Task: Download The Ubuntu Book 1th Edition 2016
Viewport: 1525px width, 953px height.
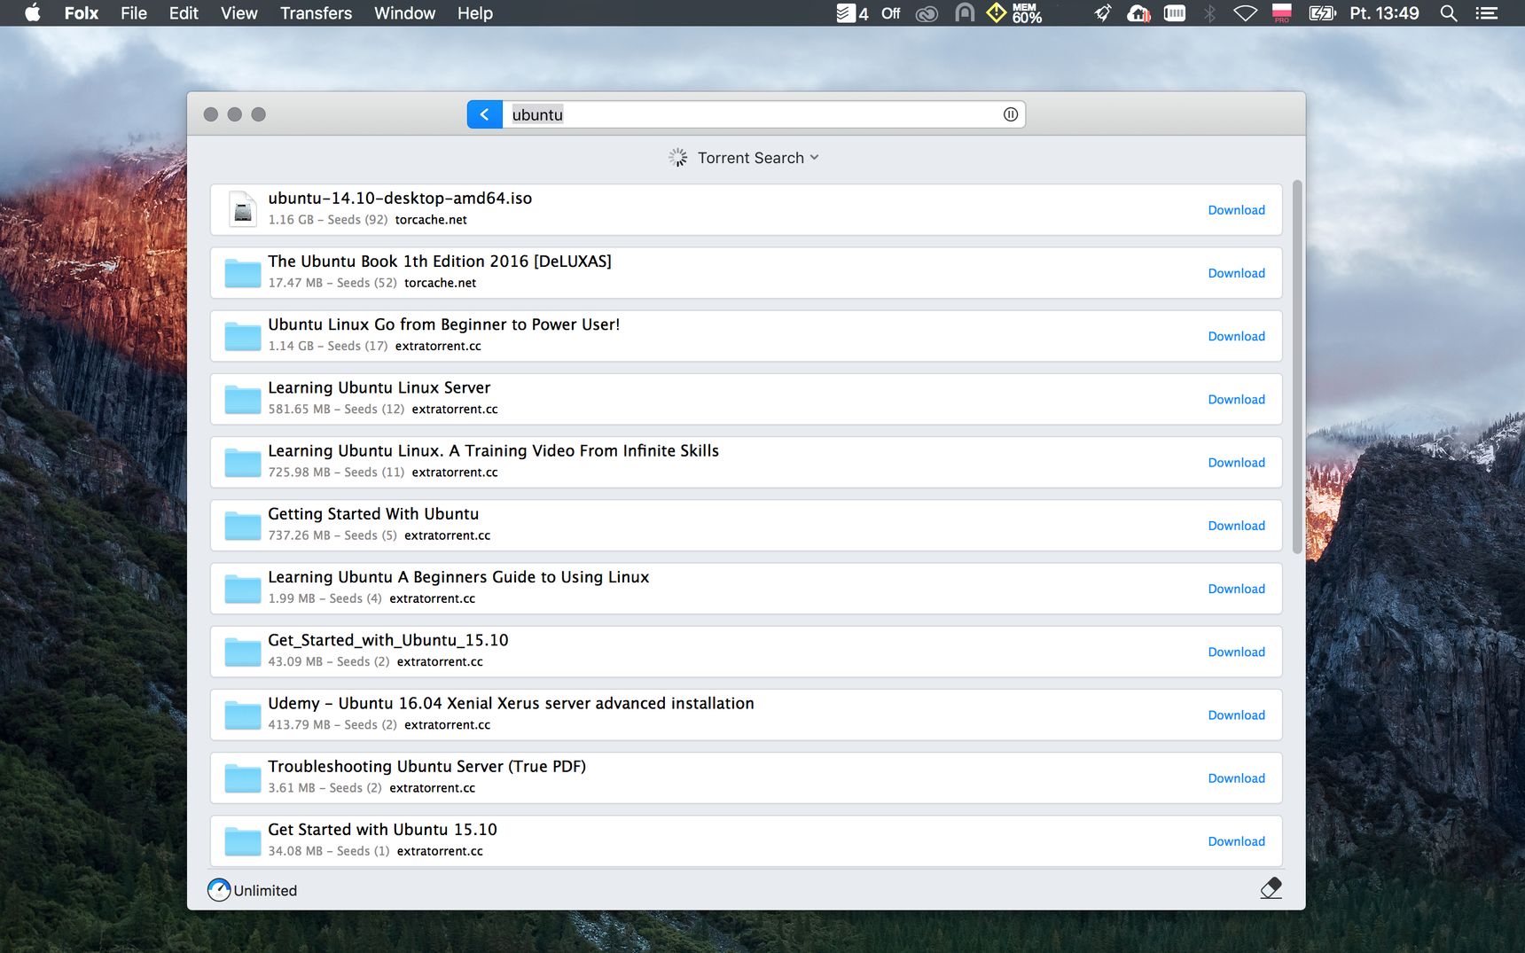Action: (1236, 273)
